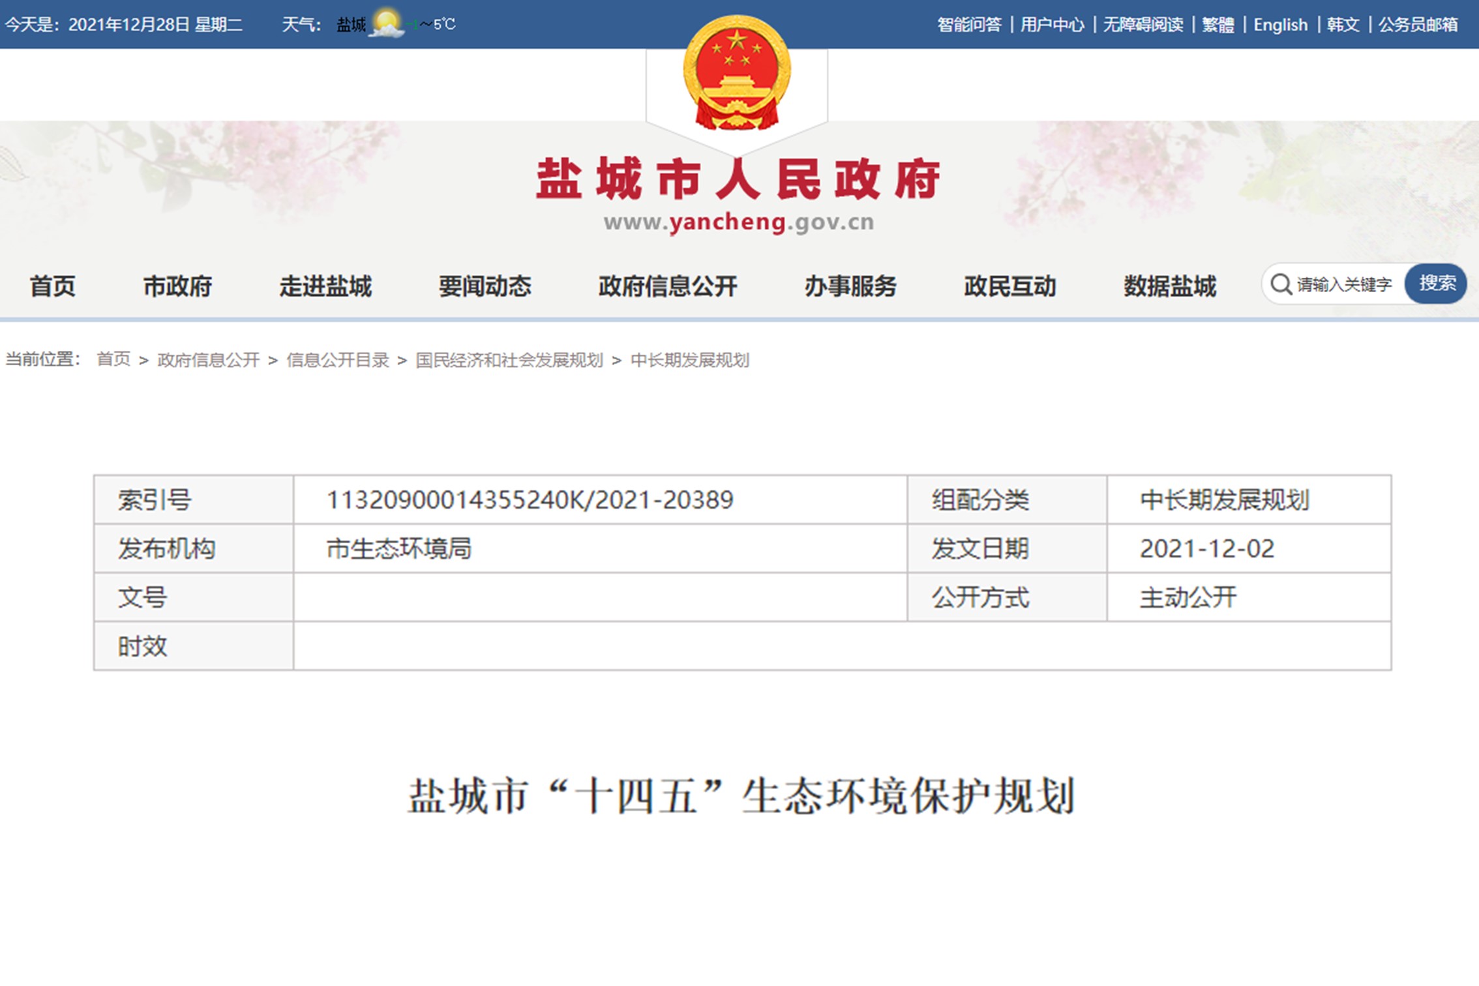This screenshot has height=986, width=1479.
Task: Open 办事服务 services menu
Action: (x=850, y=286)
